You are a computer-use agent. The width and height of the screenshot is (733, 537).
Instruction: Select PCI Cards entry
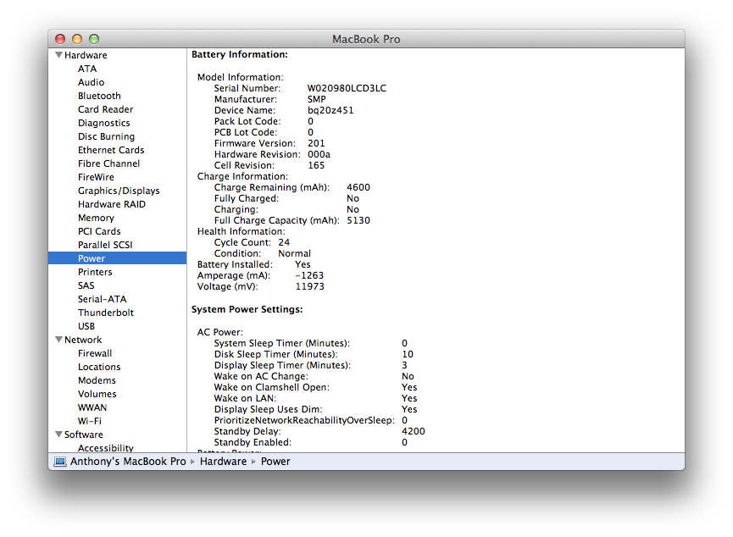pyautogui.click(x=99, y=231)
